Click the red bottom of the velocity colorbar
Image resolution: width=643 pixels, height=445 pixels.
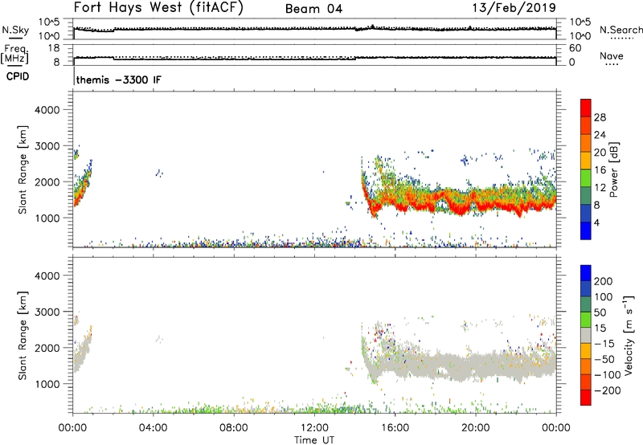point(586,398)
